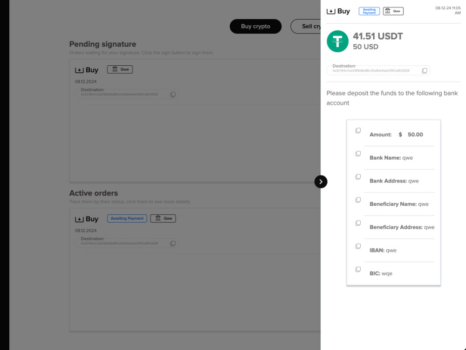Viewport: 466px width, 350px height.
Task: Click the 08.12.2024 date in Pending signature card
Action: click(86, 82)
